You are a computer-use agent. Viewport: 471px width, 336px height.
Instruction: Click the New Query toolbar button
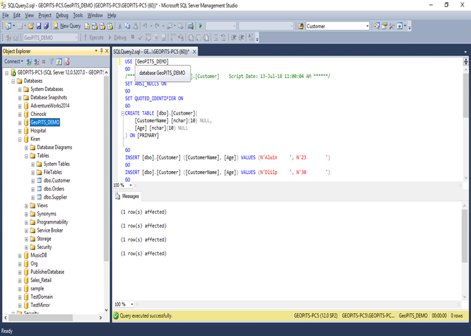click(67, 26)
